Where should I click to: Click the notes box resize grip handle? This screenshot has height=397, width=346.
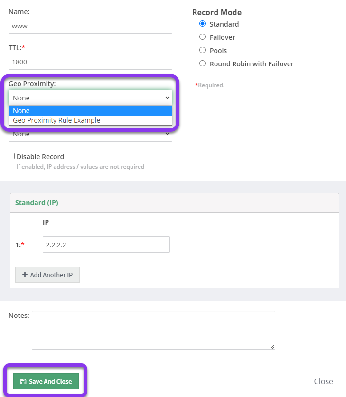[272, 347]
